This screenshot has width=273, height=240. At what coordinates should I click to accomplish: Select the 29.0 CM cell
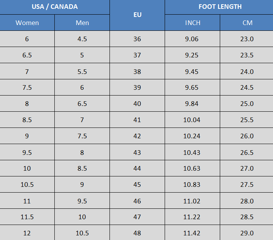(x=247, y=233)
